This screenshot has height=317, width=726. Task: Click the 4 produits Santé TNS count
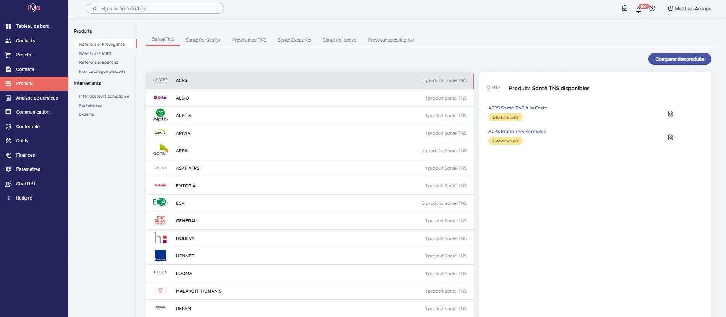[x=444, y=151]
